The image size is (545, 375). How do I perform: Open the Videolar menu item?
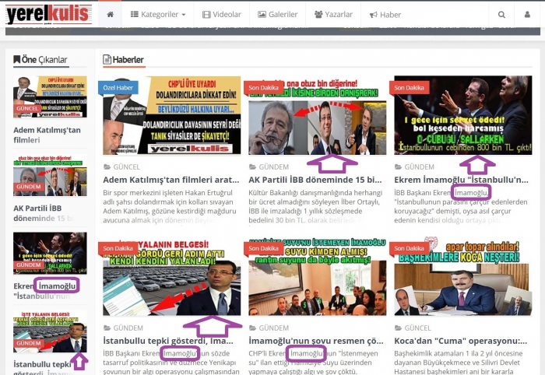222,14
